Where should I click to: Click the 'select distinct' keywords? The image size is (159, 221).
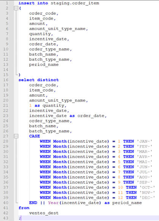pos(38,80)
